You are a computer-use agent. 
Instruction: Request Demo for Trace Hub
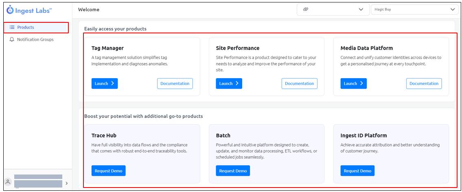click(108, 171)
